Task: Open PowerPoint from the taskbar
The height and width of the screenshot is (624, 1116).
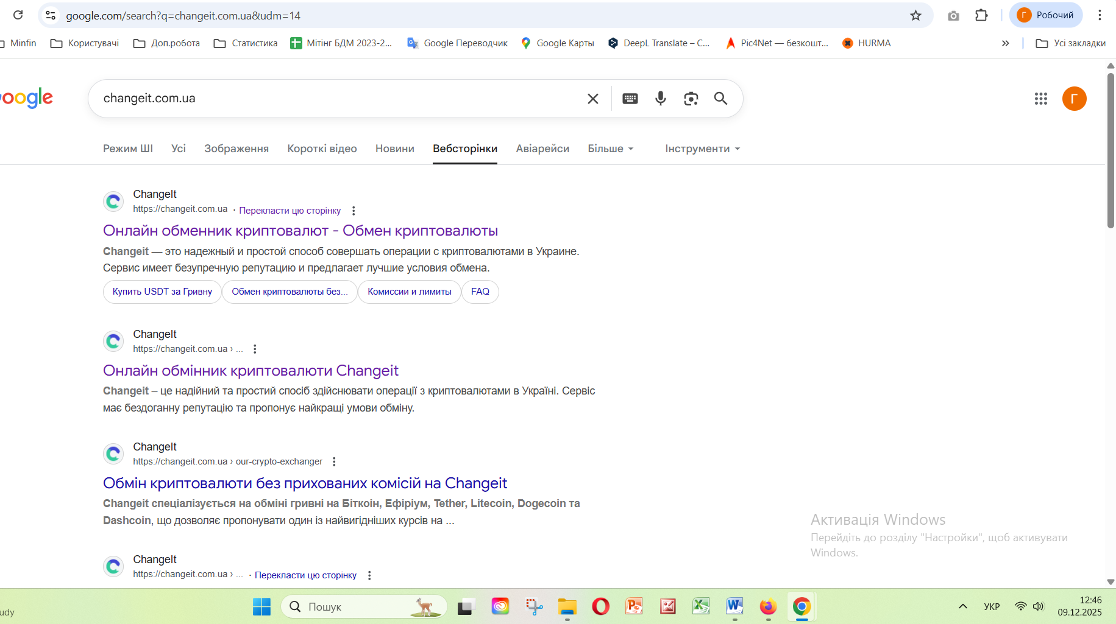Action: [x=634, y=607]
